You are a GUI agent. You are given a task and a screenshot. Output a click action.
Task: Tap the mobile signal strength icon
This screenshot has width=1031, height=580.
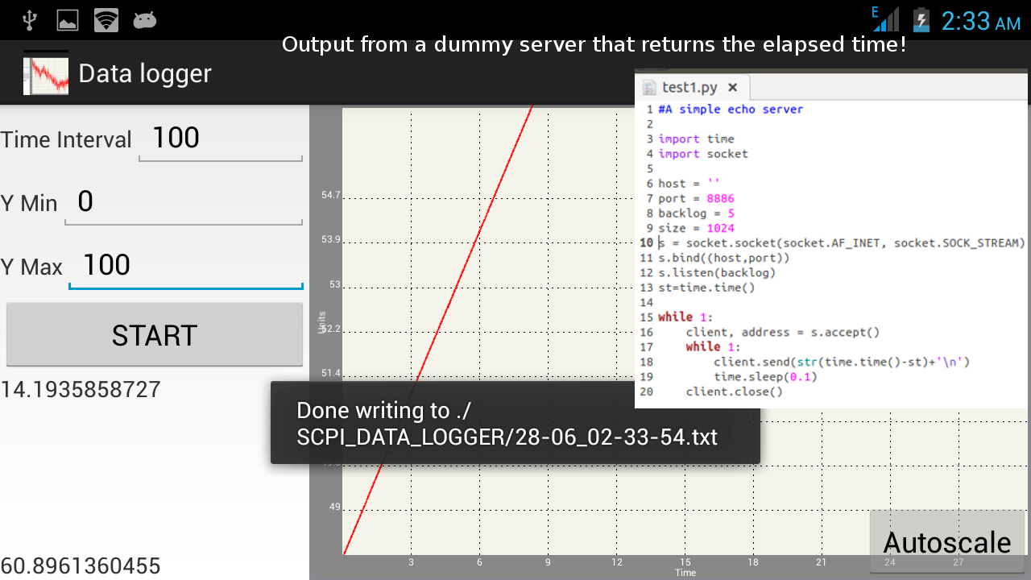[886, 19]
